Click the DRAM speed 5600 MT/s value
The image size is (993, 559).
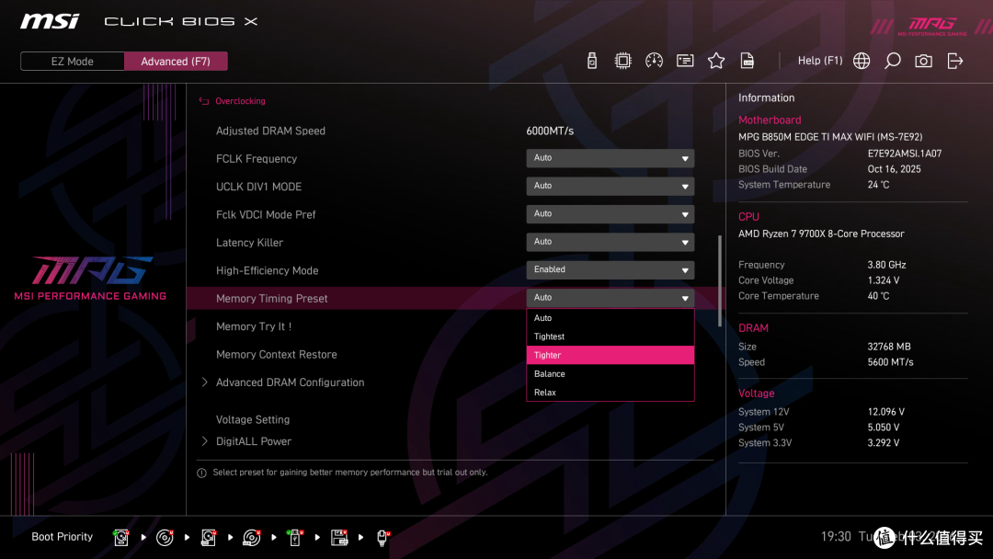[890, 362]
